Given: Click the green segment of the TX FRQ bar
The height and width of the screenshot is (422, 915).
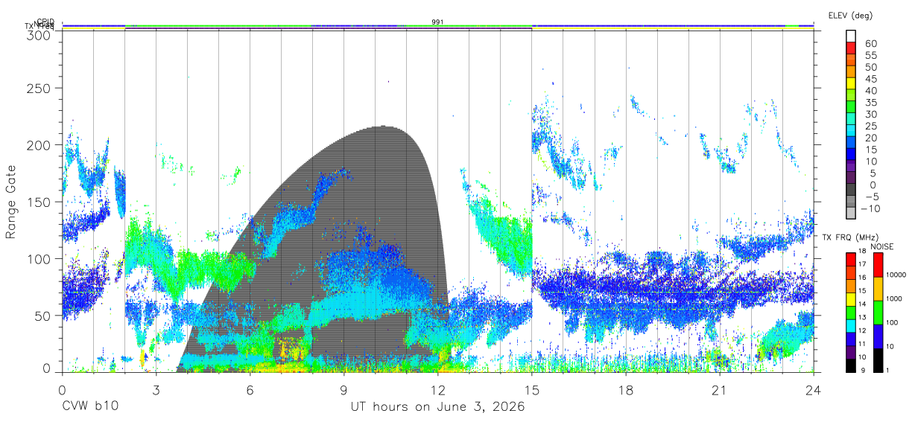Looking at the screenshot, I should pos(850,313).
